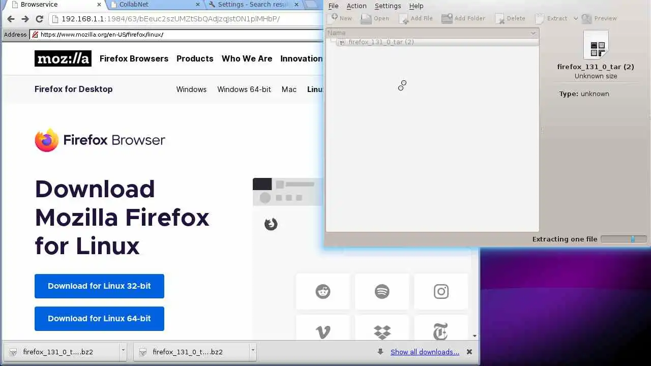Select the Windows platform link
651x366 pixels.
tap(191, 89)
